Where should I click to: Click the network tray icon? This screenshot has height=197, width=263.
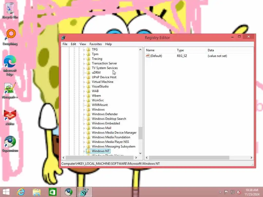tap(232, 192)
